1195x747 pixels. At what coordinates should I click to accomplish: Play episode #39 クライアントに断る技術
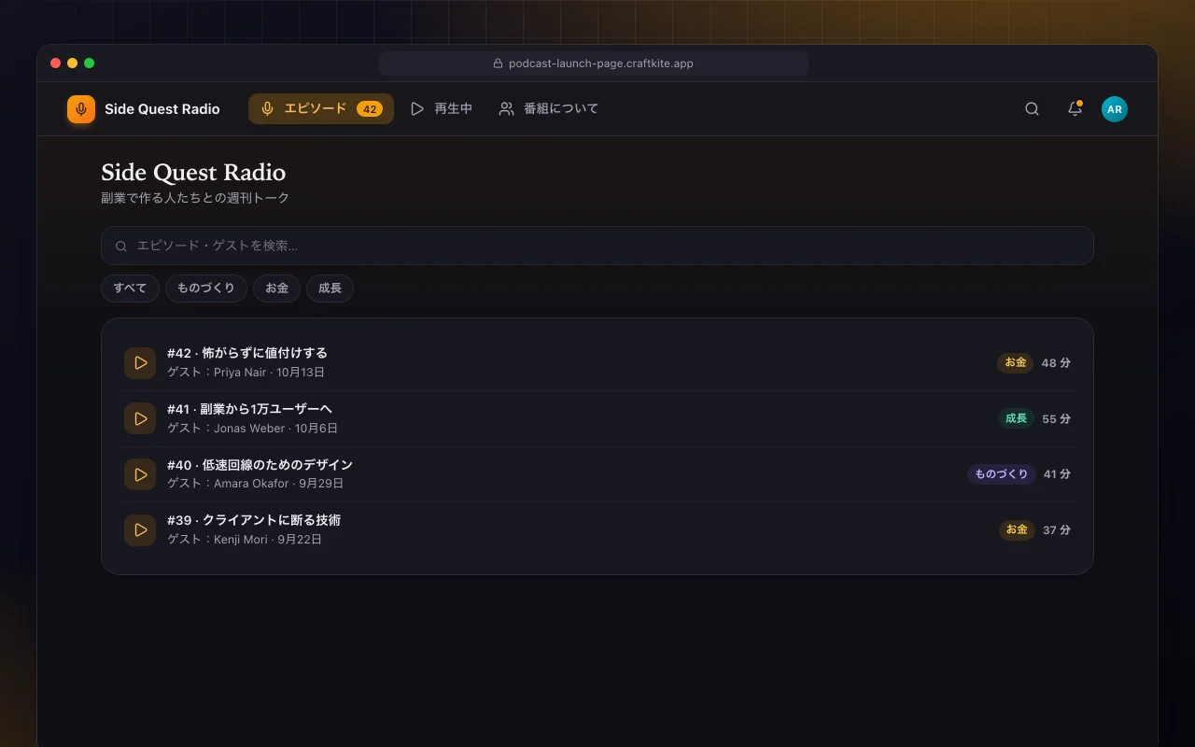coord(140,529)
